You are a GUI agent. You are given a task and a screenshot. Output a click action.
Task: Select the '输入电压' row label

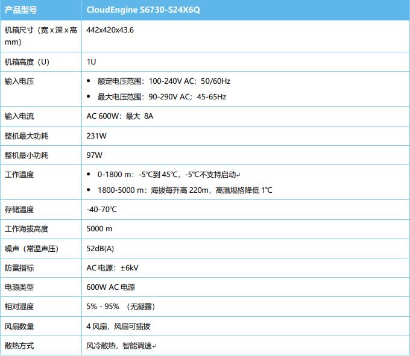19,81
